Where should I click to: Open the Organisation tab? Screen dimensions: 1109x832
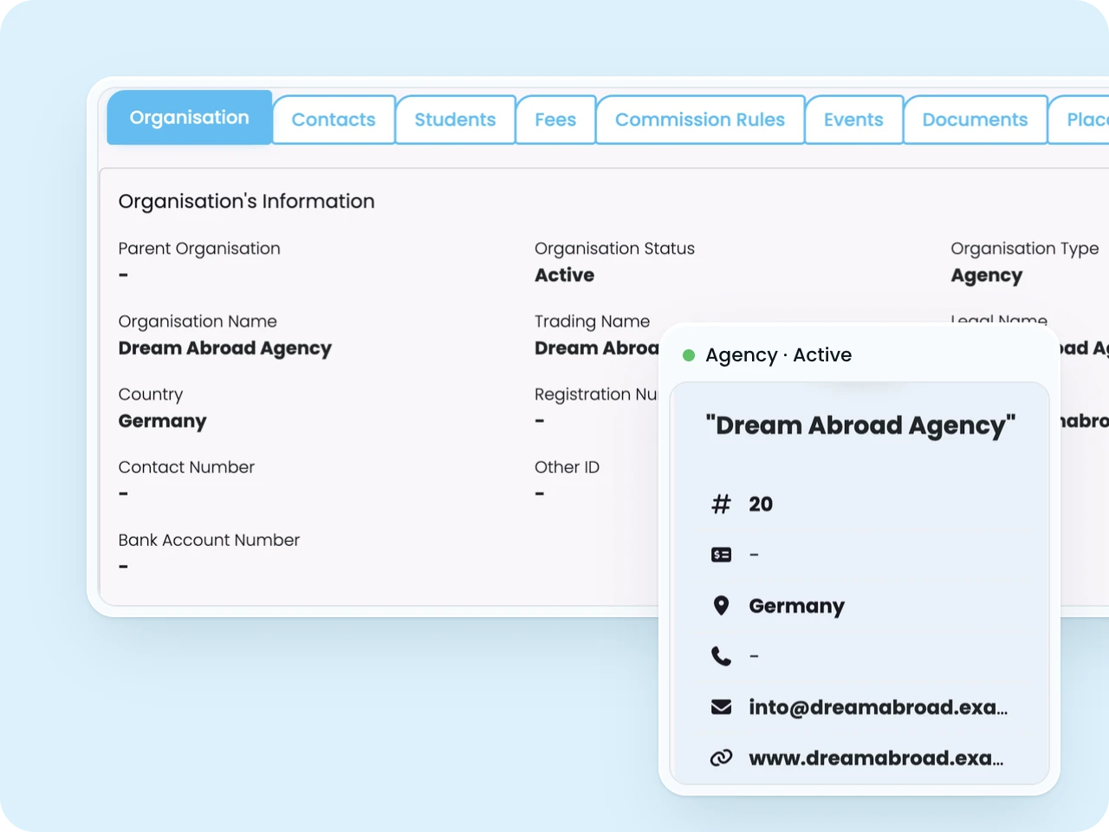(x=189, y=118)
